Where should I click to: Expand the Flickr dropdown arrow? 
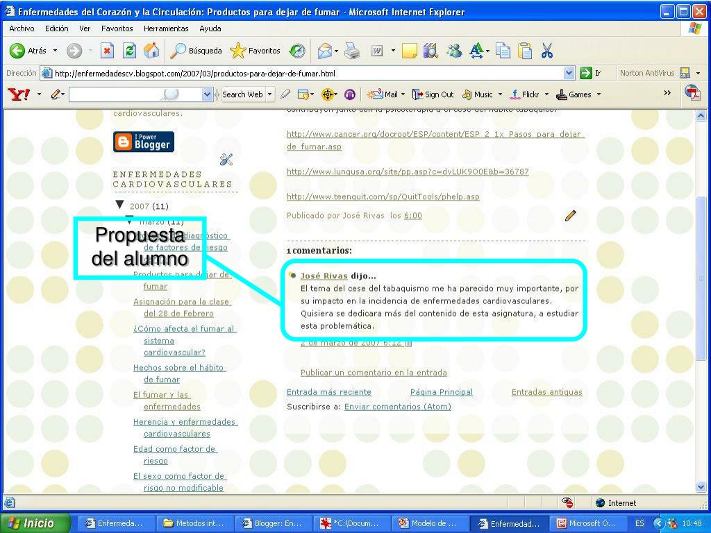pyautogui.click(x=546, y=94)
